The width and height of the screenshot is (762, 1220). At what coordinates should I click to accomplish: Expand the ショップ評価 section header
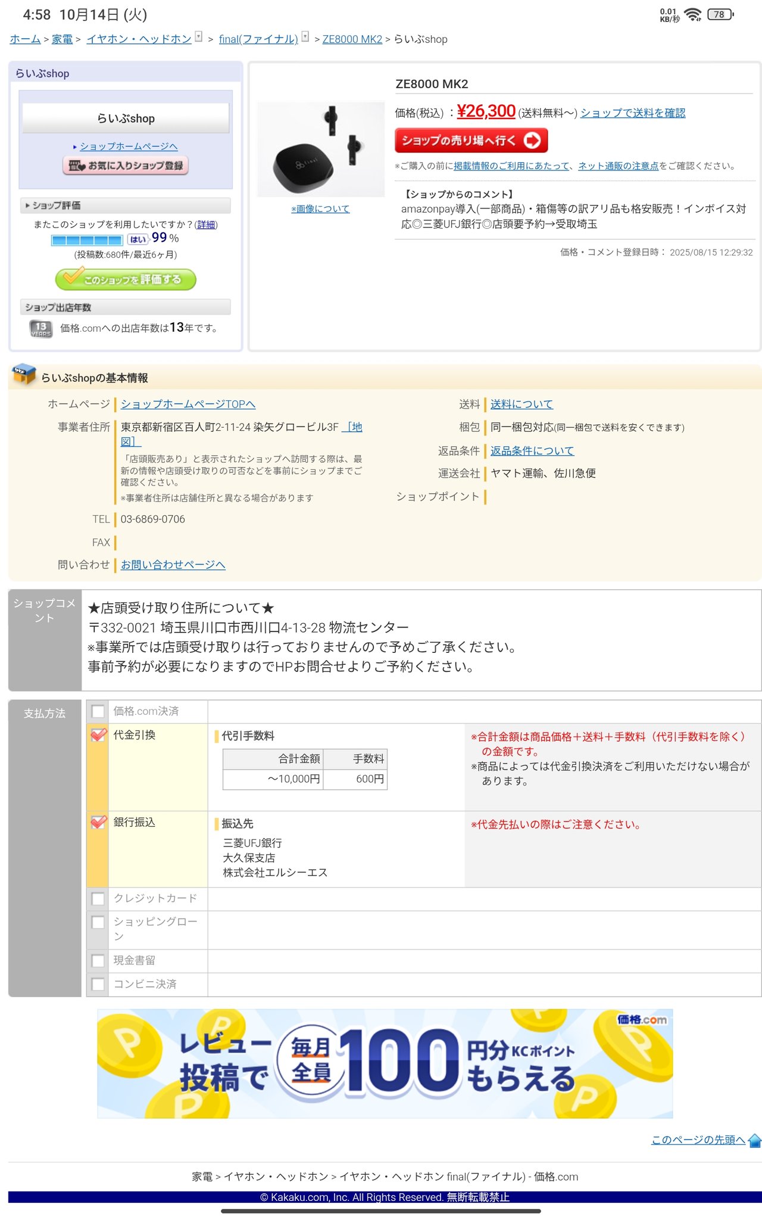[x=126, y=206]
